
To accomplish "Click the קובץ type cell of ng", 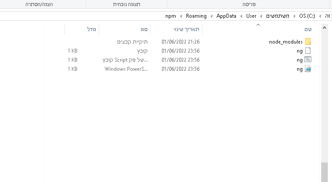I will (x=142, y=51).
